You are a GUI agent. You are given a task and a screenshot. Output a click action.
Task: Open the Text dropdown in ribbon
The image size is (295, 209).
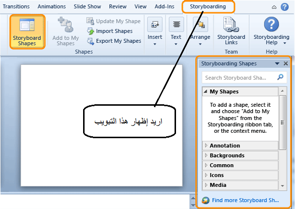[x=176, y=31]
